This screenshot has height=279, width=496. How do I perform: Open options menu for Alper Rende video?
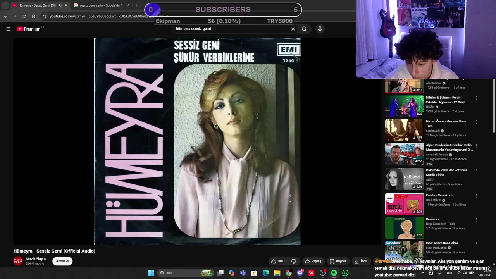477,146
